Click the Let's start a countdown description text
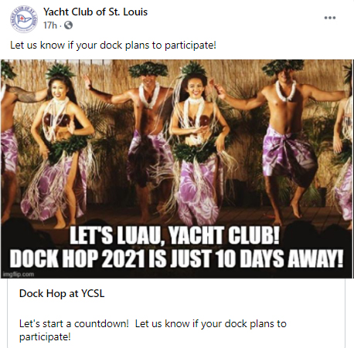The height and width of the screenshot is (348, 354). (153, 330)
